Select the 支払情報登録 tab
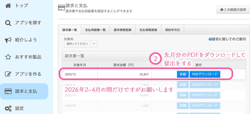This screenshot has height=114, width=252. (x=148, y=30)
